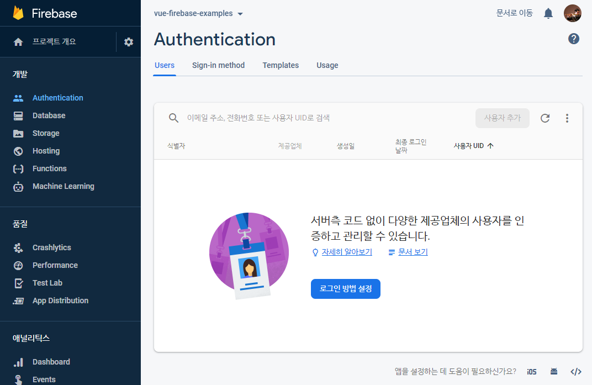Open the user account avatar
This screenshot has width=592, height=385.
point(572,13)
